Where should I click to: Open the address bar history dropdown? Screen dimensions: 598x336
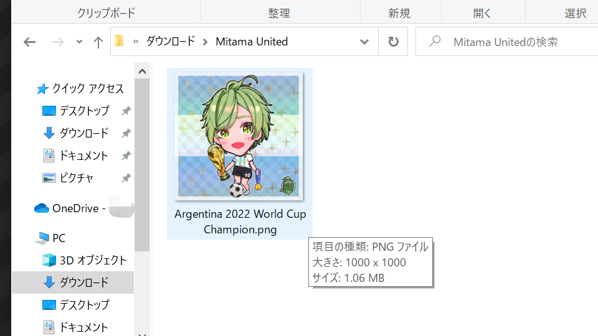[x=364, y=42]
